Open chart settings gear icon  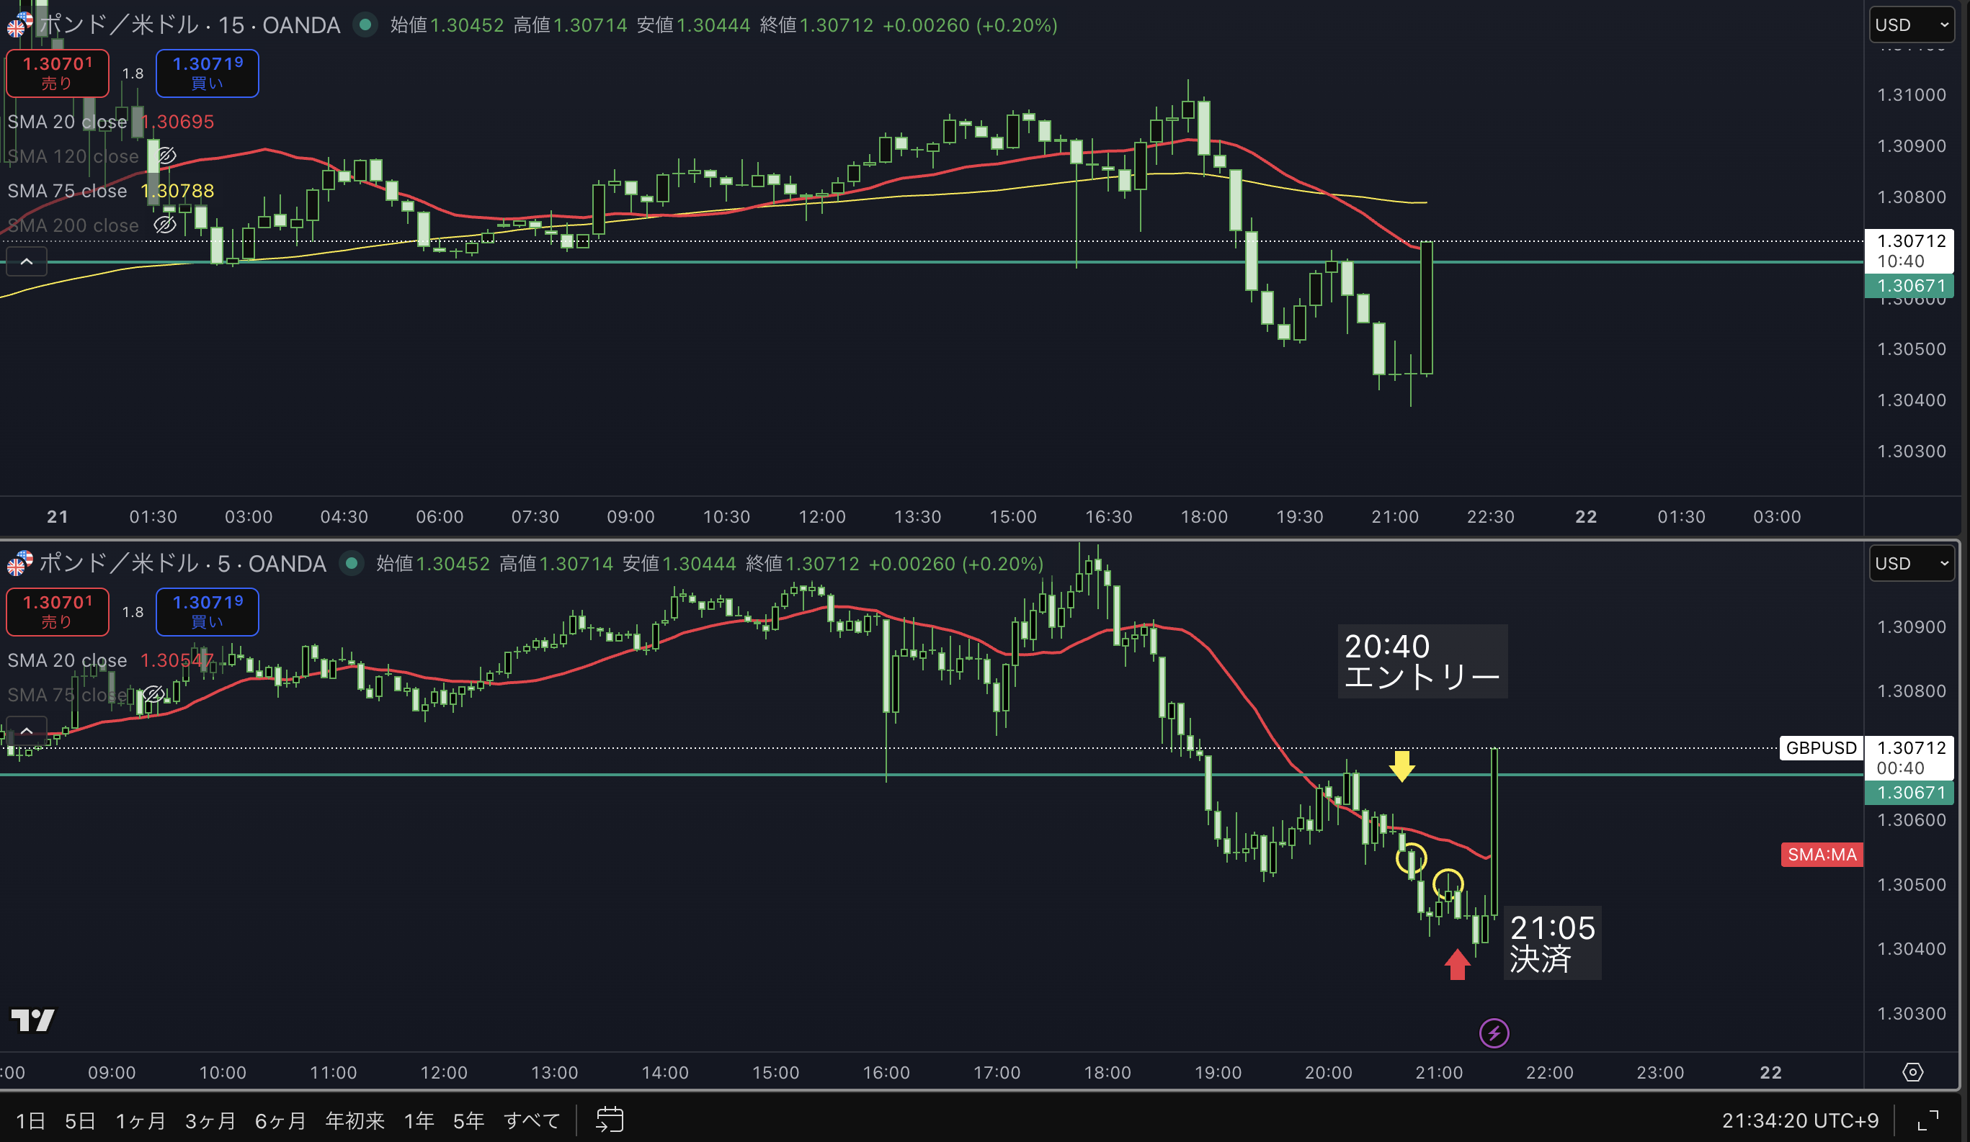[x=1912, y=1071]
